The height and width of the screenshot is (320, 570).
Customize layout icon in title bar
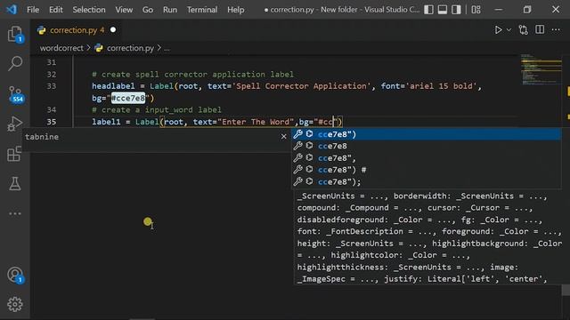pos(476,10)
